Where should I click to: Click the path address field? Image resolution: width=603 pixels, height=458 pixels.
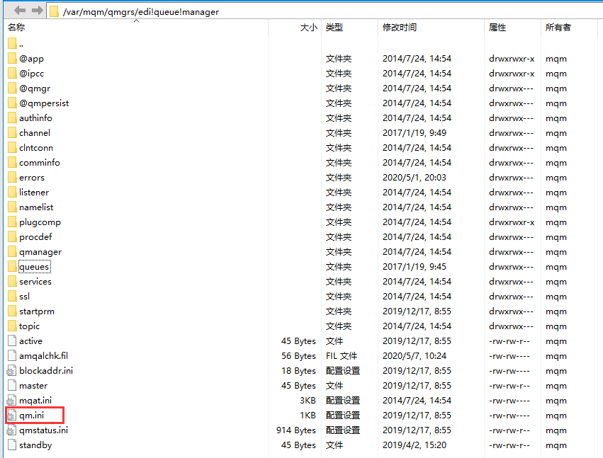pos(325,11)
